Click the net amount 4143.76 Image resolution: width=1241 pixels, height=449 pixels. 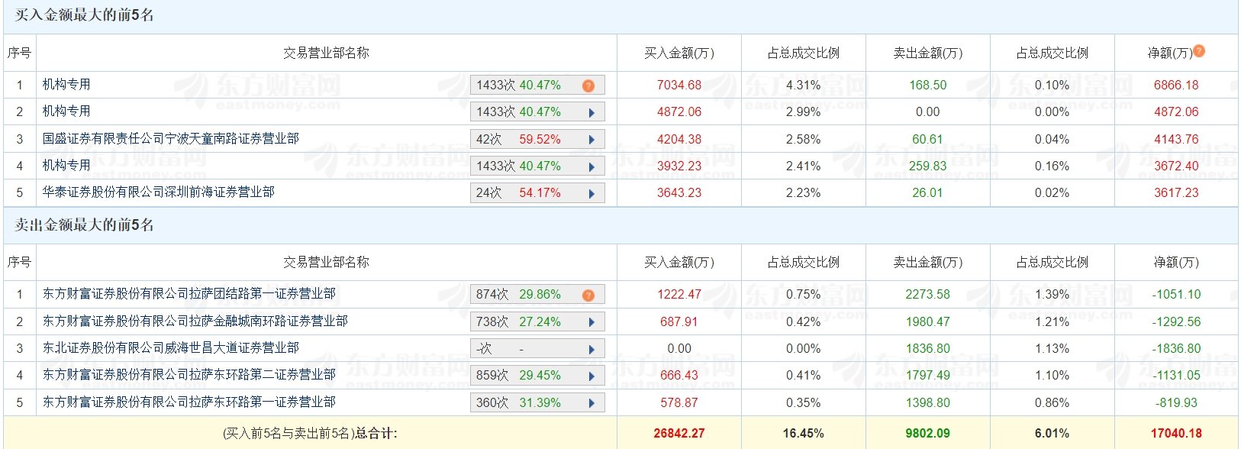pos(1176,140)
